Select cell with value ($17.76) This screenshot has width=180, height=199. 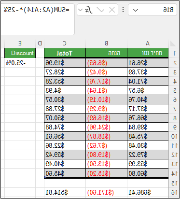coord(106,81)
